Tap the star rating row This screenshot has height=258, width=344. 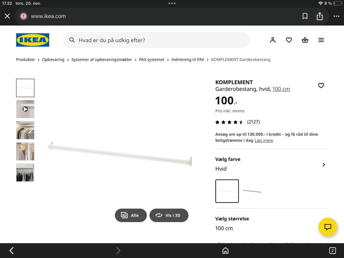(x=229, y=122)
